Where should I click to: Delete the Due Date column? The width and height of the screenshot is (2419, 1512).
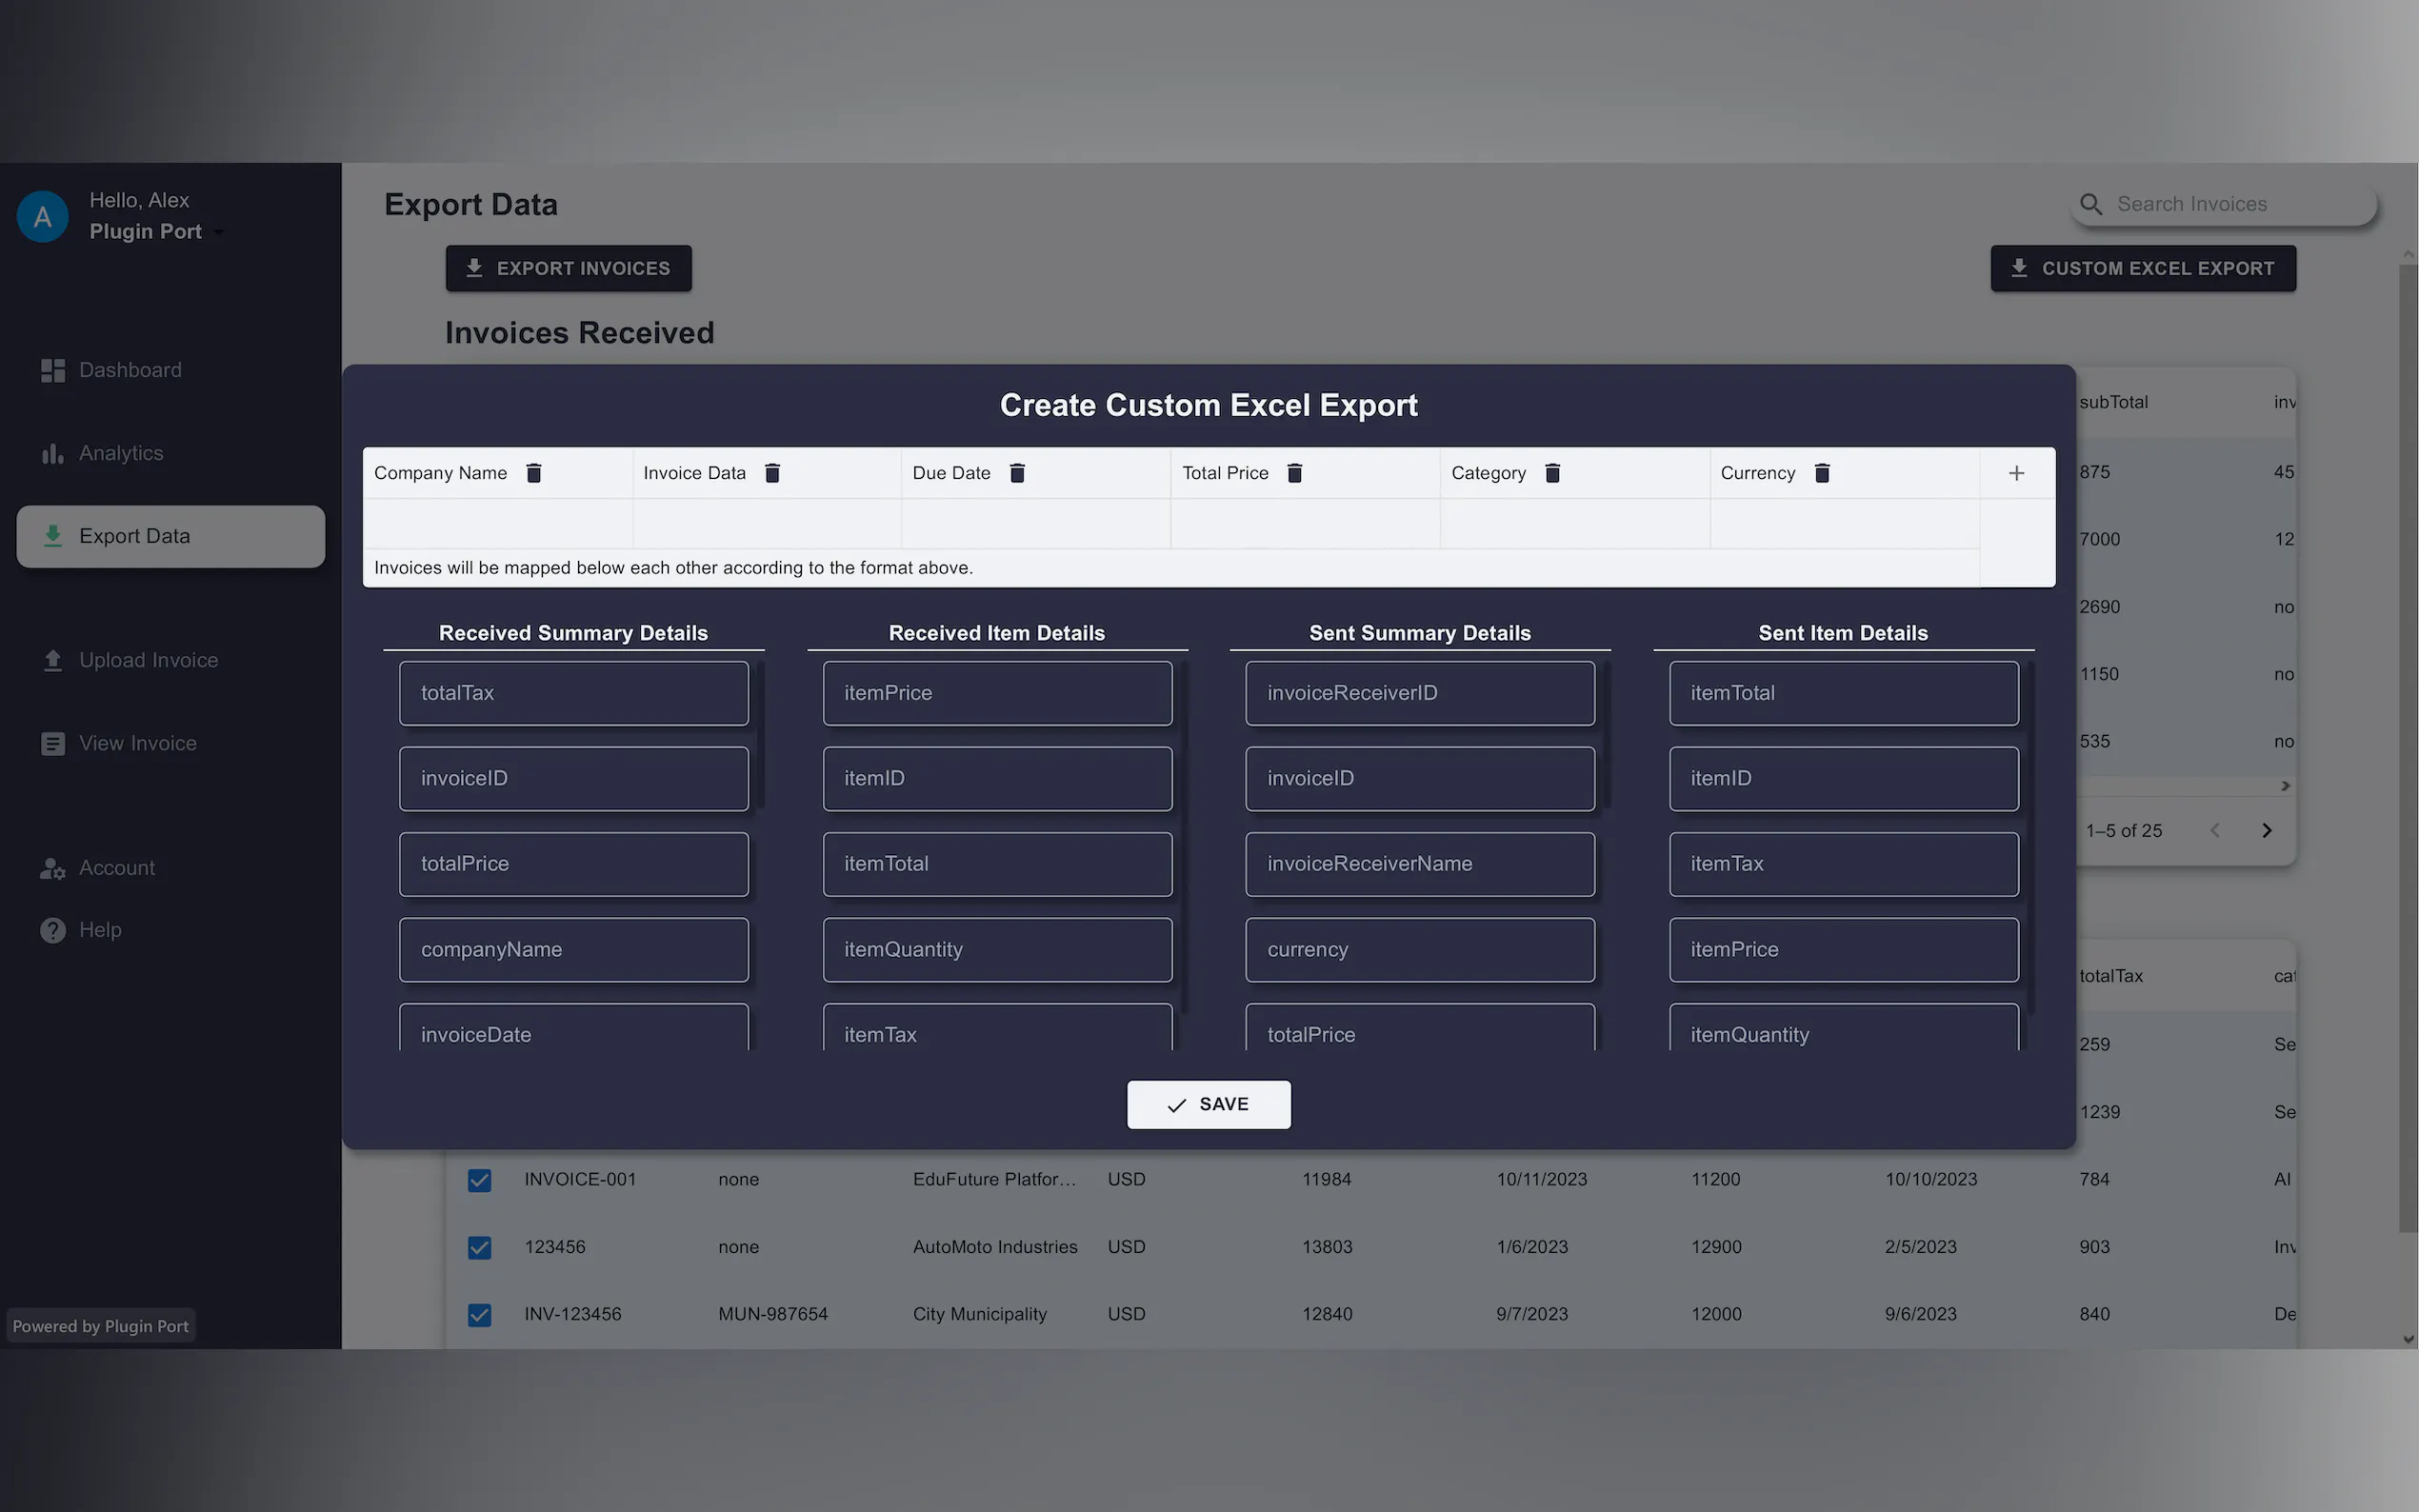(1017, 473)
